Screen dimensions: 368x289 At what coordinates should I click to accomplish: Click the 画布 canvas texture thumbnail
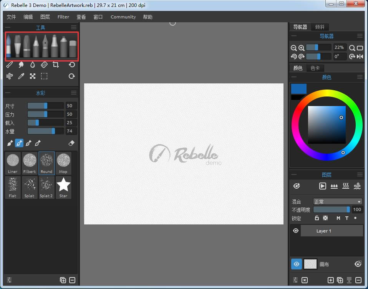coord(310,264)
